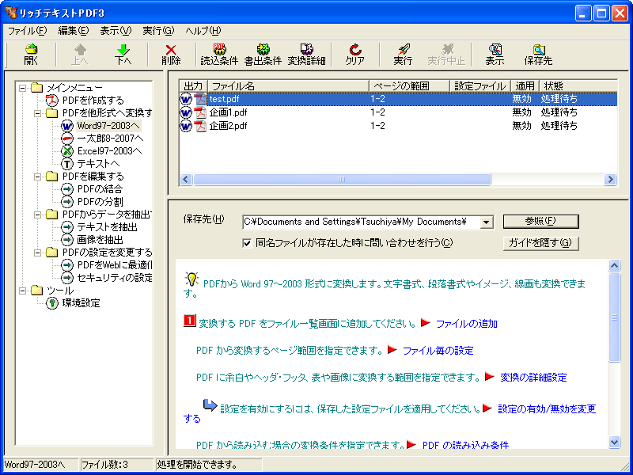
Task: Select Word97-2003へ in the tree
Action: 108,126
